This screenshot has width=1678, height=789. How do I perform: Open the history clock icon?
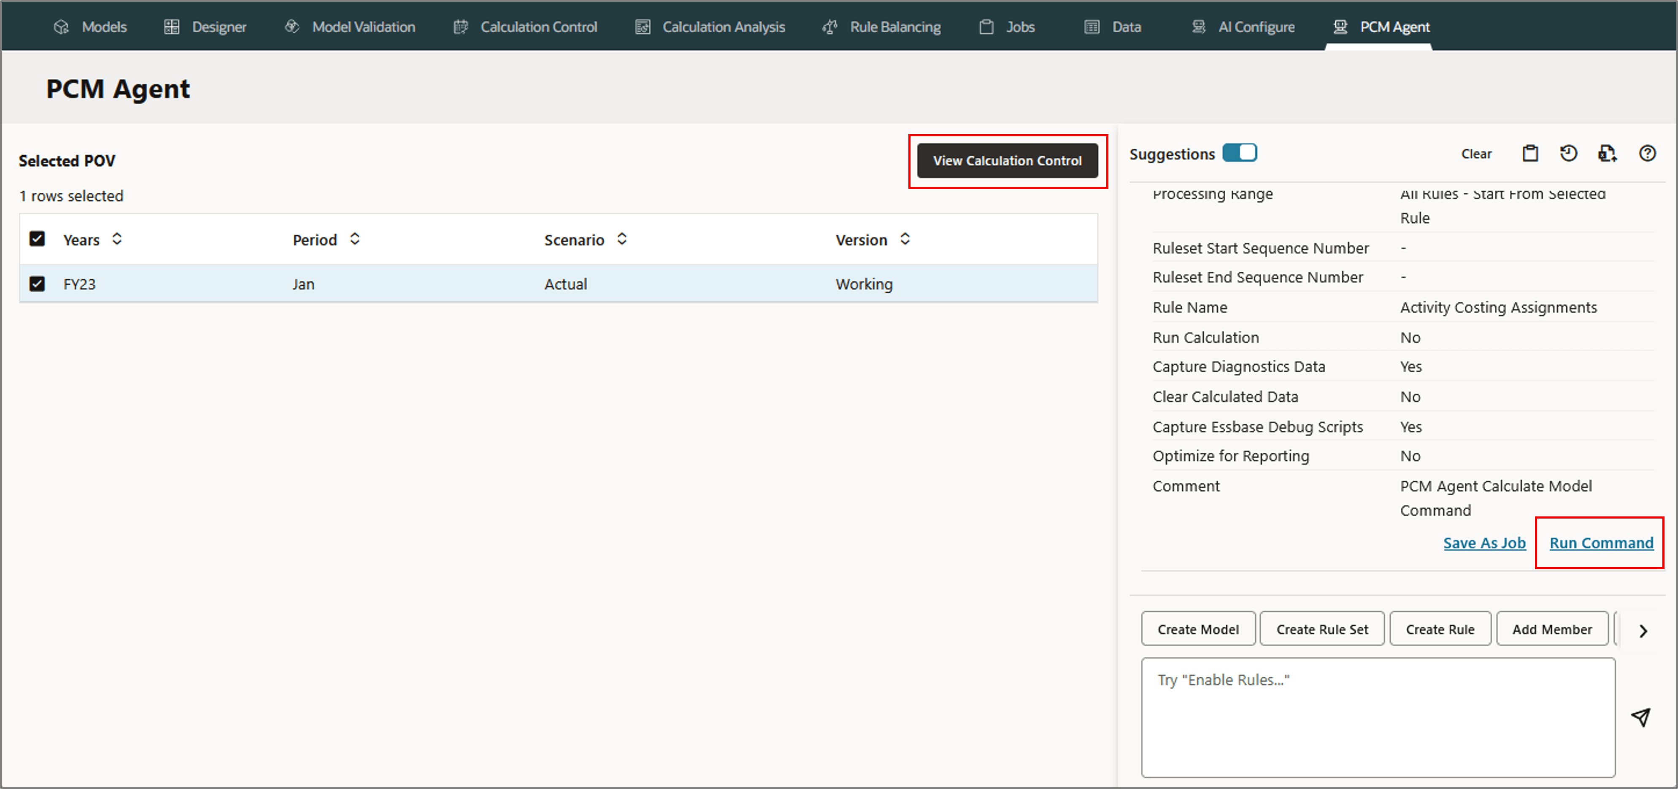tap(1569, 154)
